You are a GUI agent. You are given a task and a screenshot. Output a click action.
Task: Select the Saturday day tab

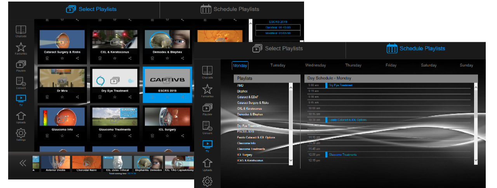(x=429, y=66)
